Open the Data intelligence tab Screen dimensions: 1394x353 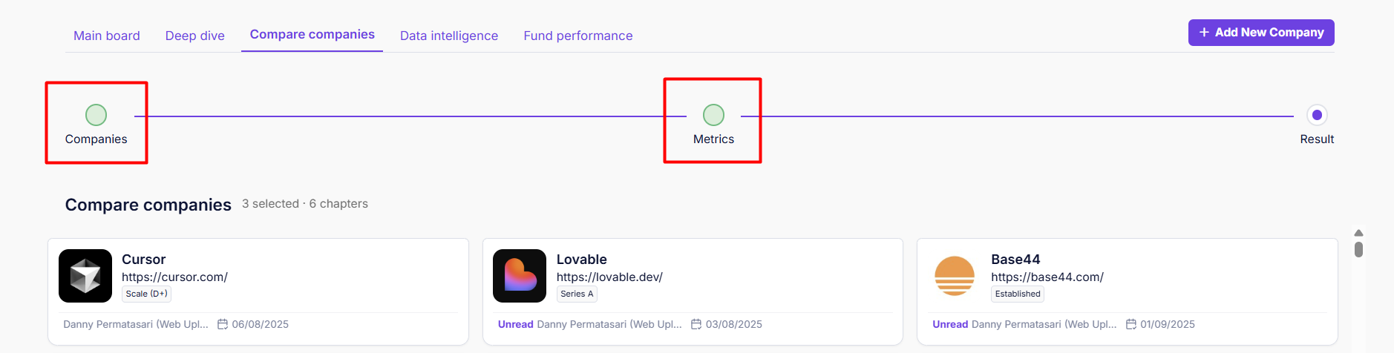coord(449,36)
